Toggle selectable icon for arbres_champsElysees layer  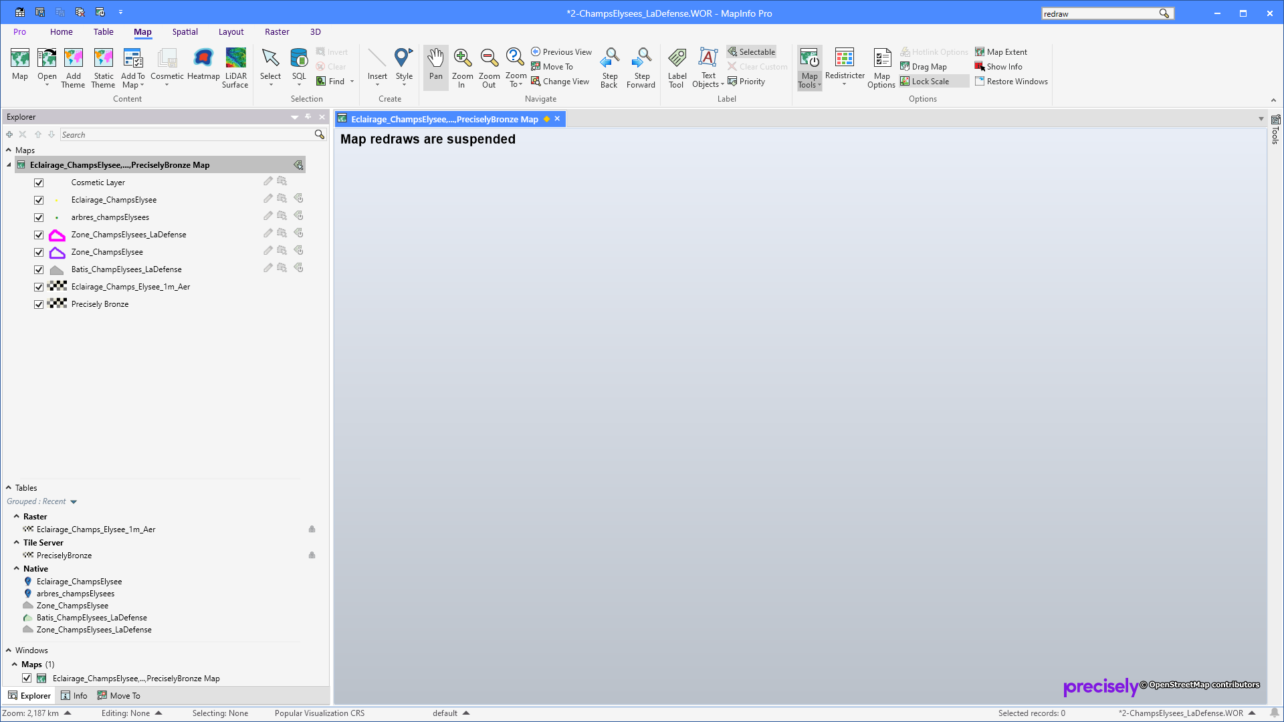pos(282,216)
